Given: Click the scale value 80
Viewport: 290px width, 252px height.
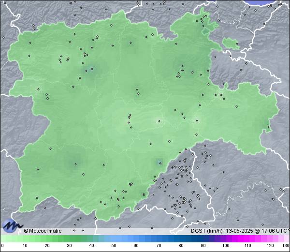Looking at the screenshot, I should tap(181, 246).
